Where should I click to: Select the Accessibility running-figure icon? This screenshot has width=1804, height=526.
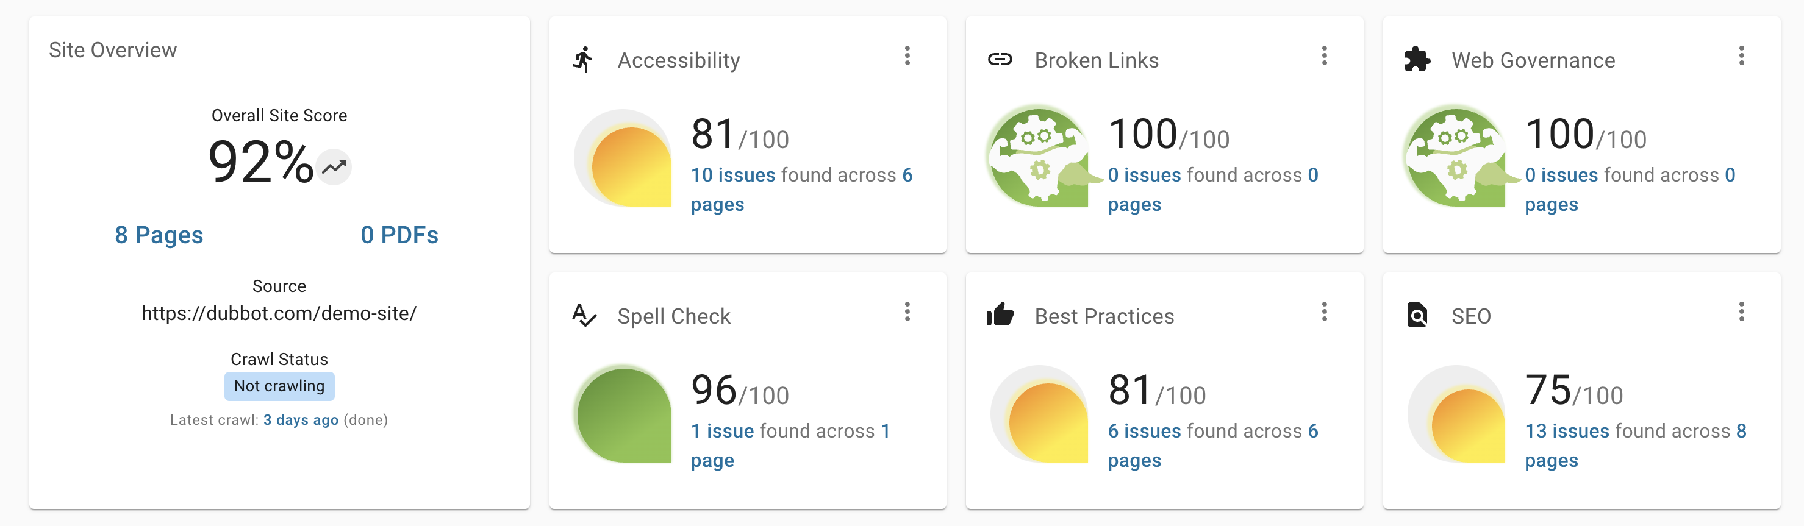(584, 60)
